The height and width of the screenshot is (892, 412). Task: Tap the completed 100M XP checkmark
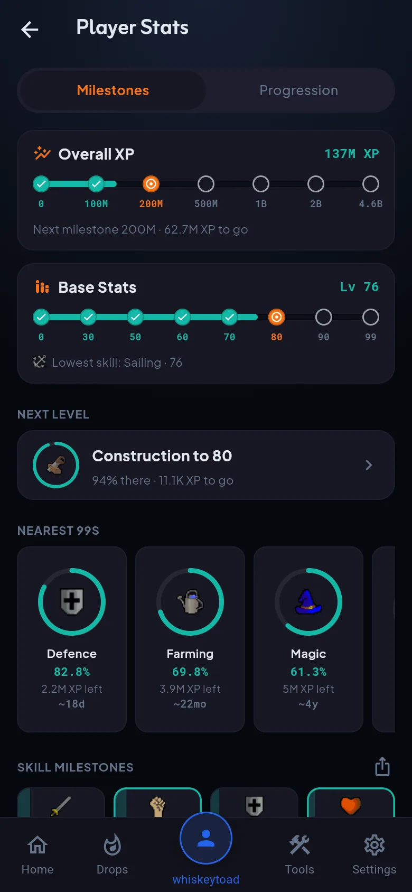pos(96,184)
